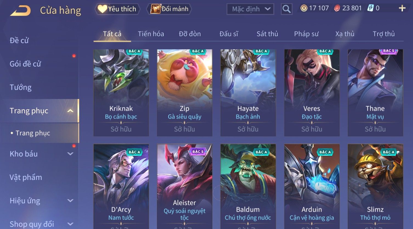The image size is (413, 229).
Task: Click the golden back arrow icon
Action: click(20, 10)
